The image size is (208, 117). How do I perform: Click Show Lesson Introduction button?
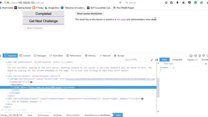(x=90, y=14)
